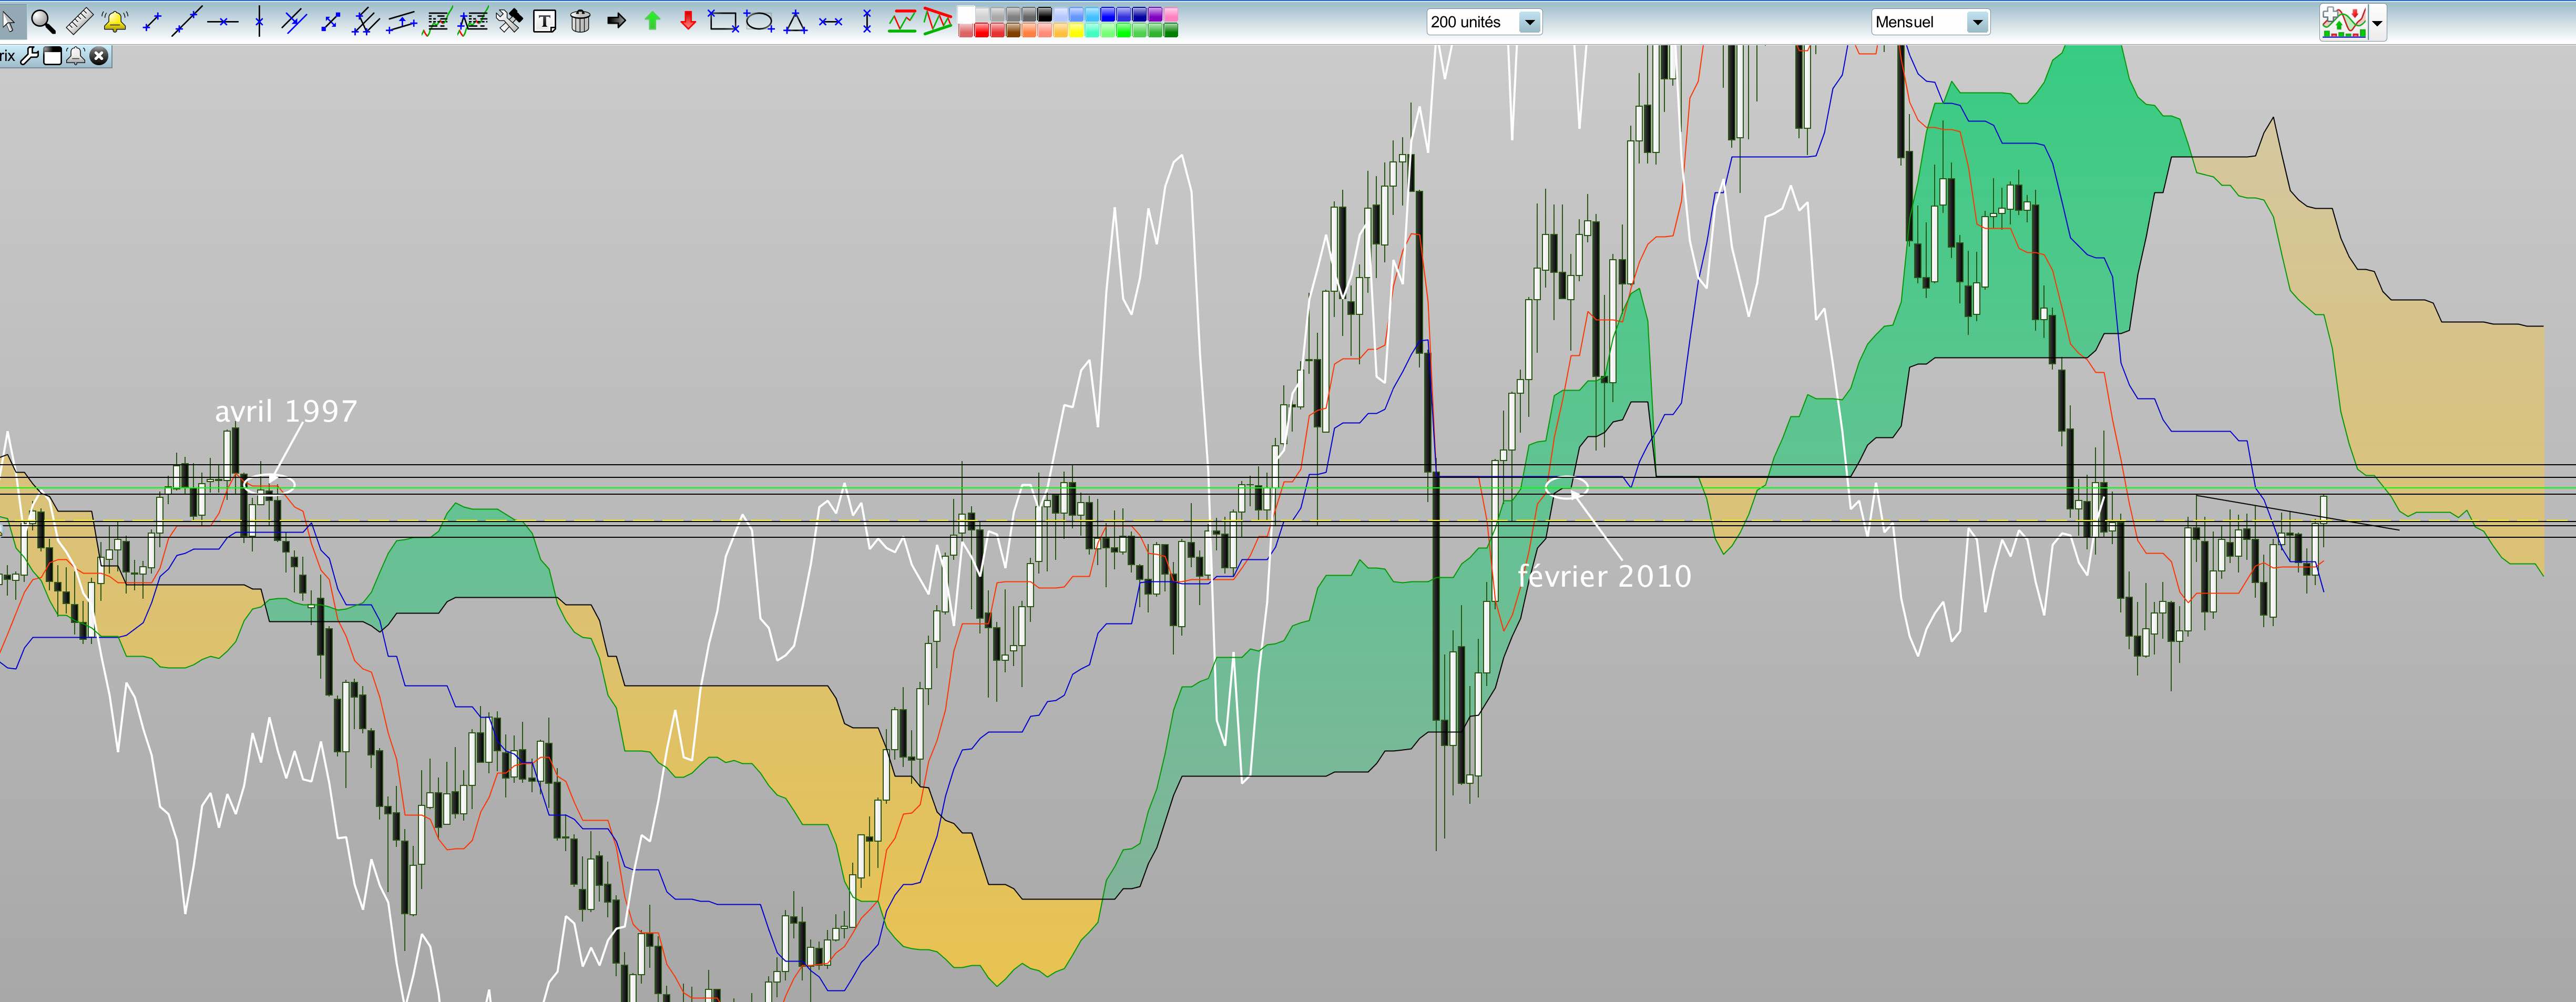
Task: Select the ellipse drawing tool
Action: click(x=759, y=21)
